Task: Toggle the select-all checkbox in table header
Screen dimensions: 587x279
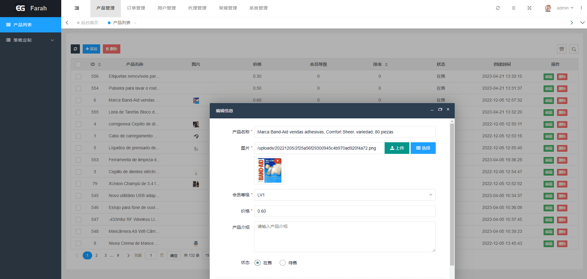Action: tap(78, 65)
